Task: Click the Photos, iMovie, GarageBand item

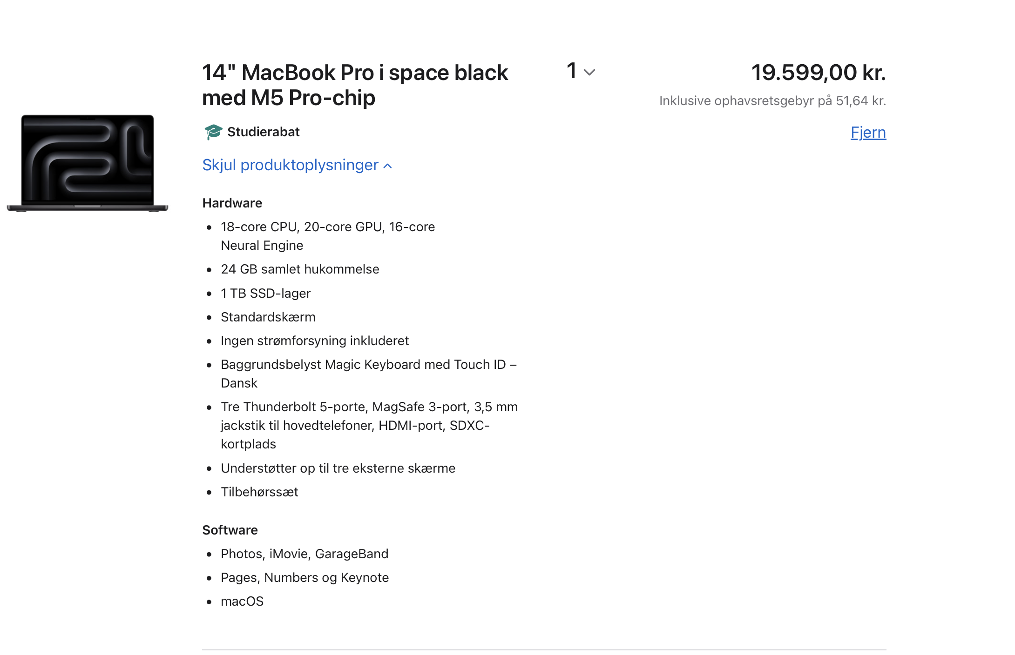Action: [304, 554]
